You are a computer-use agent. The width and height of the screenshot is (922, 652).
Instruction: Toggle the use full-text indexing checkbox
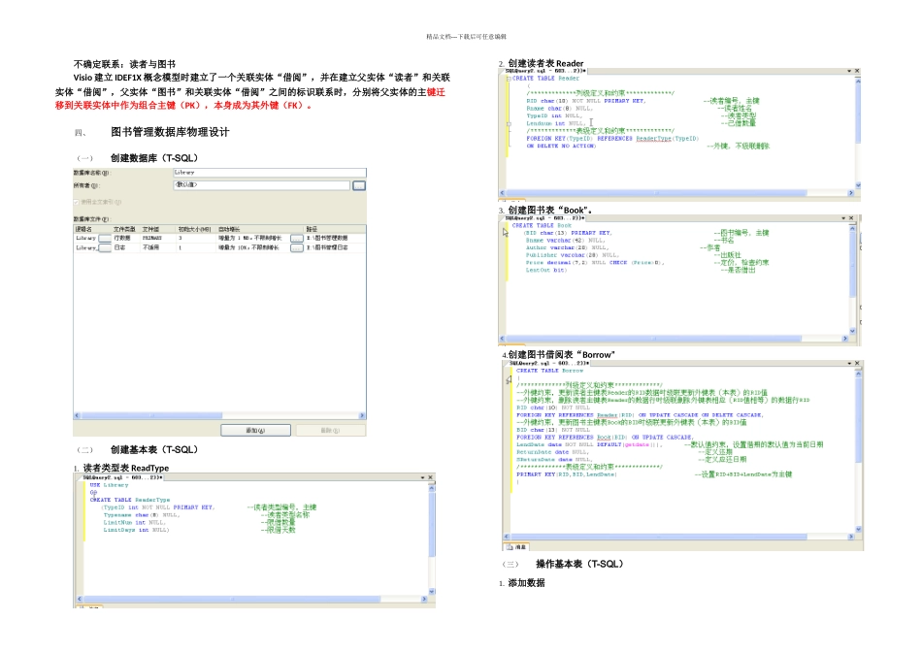(x=78, y=202)
